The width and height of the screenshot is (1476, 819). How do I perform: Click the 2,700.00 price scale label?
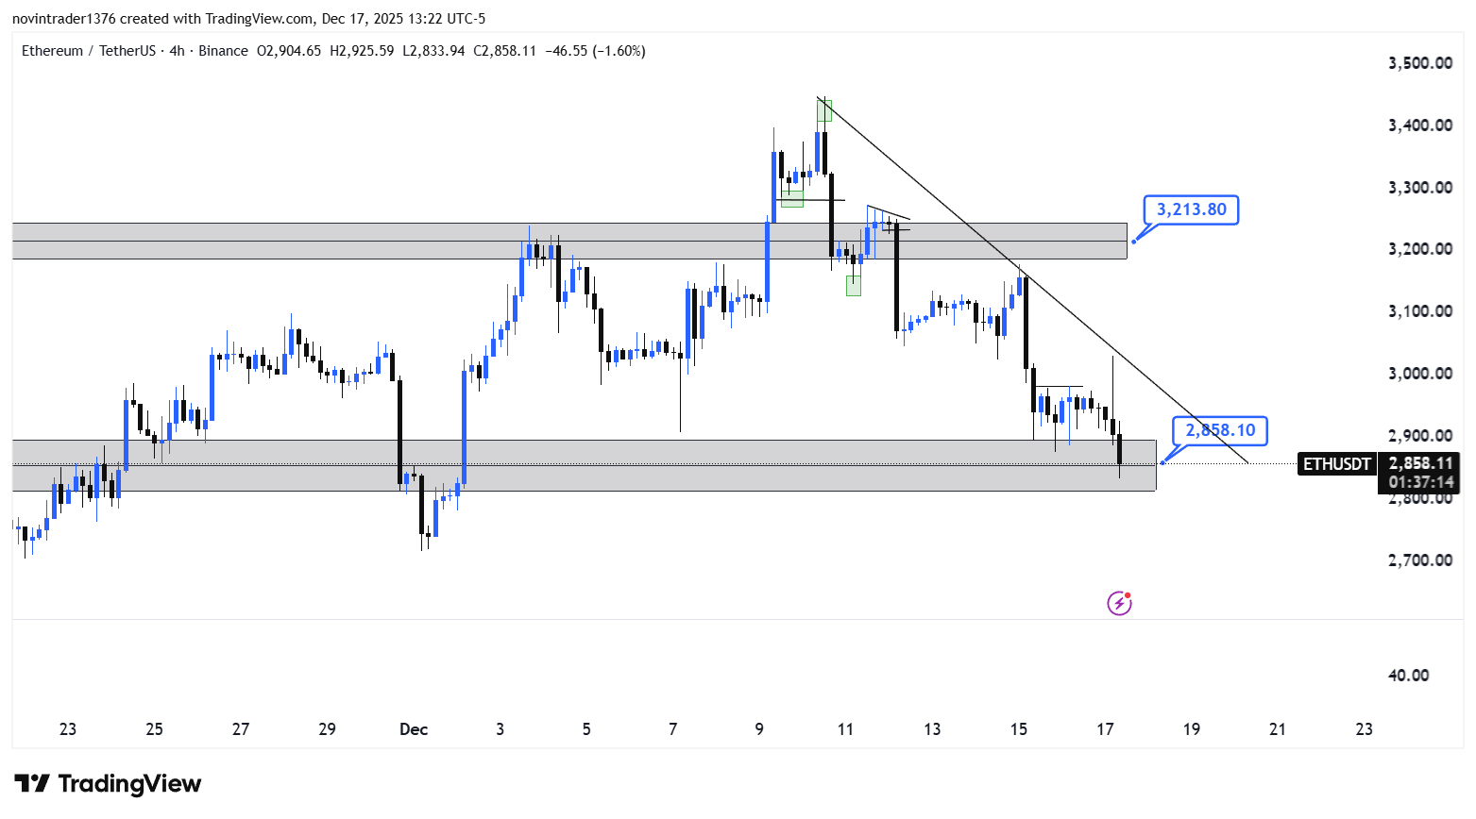click(x=1419, y=560)
